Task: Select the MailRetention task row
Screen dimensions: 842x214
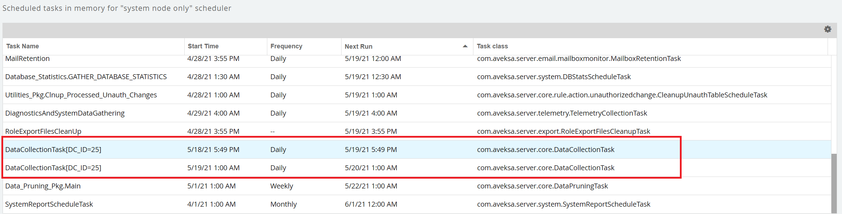Action: pos(27,59)
